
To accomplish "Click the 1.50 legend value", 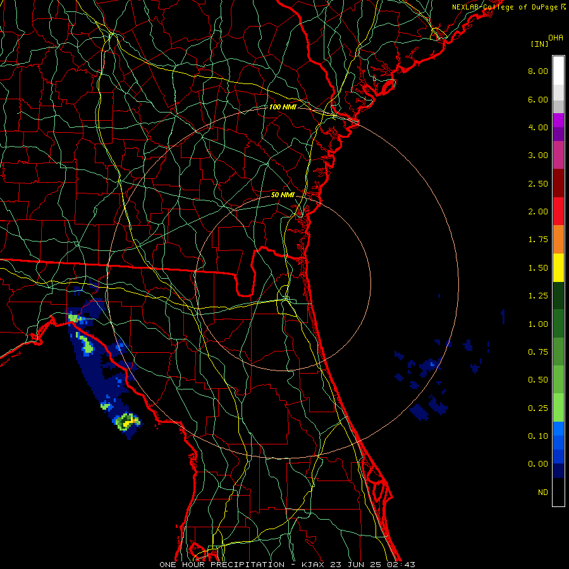I will (x=538, y=268).
